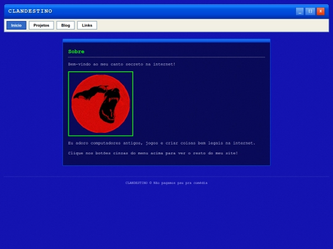This screenshot has width=333, height=249.
Task: Click the red circle beast image
Action: [101, 104]
